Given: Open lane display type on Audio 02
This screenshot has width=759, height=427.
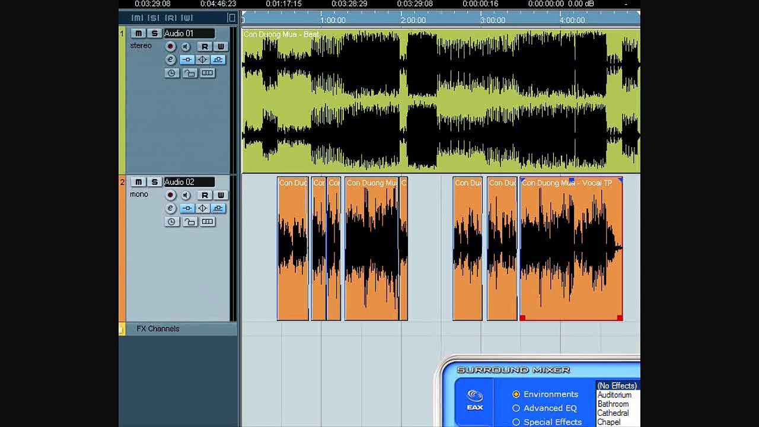Looking at the screenshot, I should [x=207, y=222].
